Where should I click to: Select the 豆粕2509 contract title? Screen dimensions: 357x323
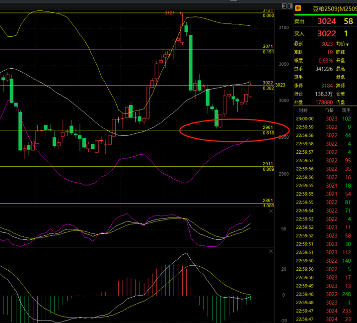pyautogui.click(x=332, y=8)
